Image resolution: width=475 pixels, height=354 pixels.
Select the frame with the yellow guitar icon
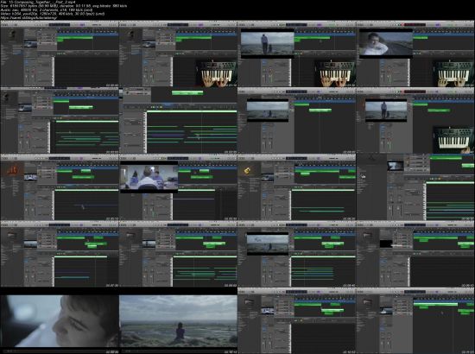[x=296, y=187]
